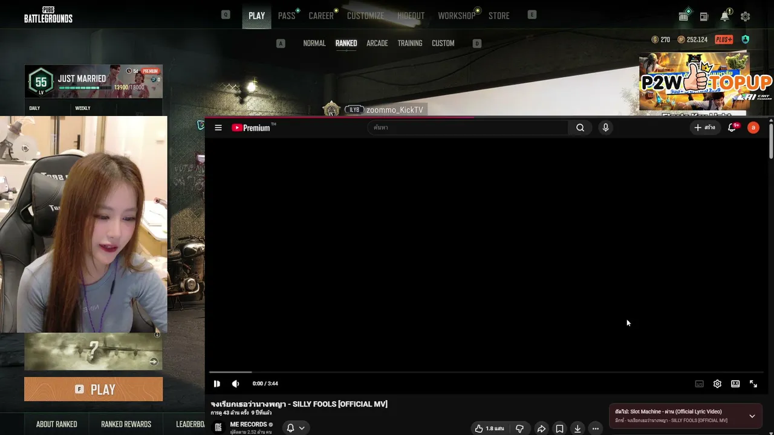
Task: Click the YouTube search magnifier button
Action: point(580,127)
